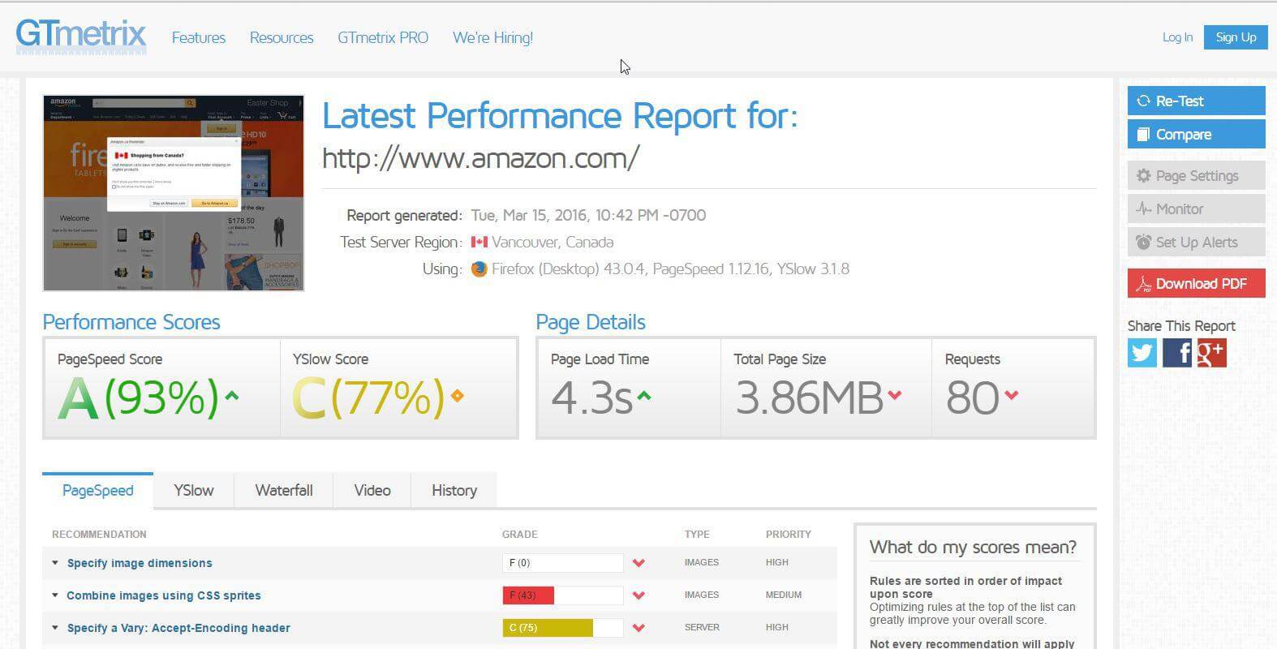Click the 4.3s page load time value
Image resolution: width=1277 pixels, height=649 pixels.
coord(591,398)
